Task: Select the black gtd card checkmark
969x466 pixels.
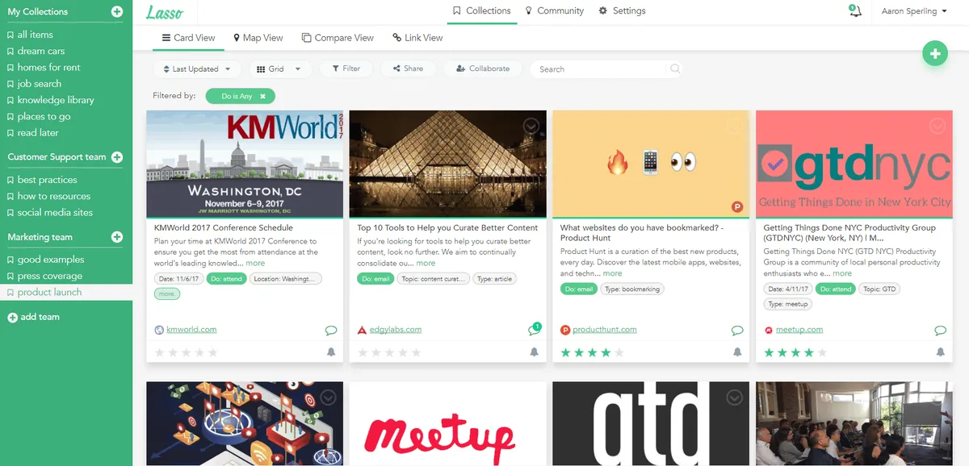Action: coord(734,397)
